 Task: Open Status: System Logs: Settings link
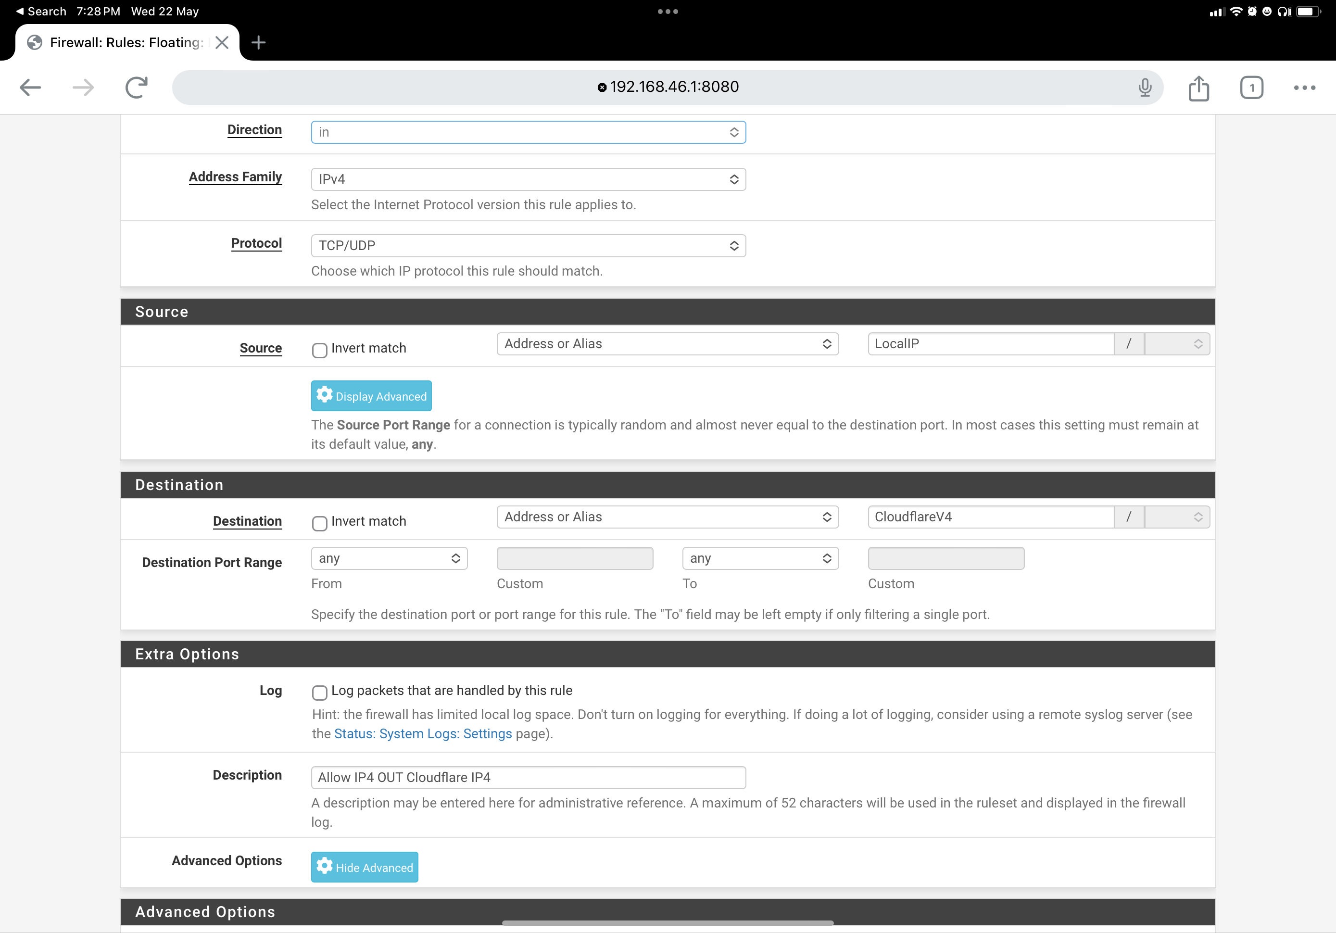(423, 734)
